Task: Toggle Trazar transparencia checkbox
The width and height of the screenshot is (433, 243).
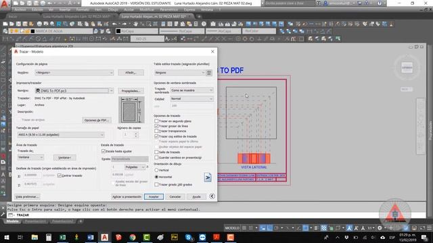Action: pos(156,131)
